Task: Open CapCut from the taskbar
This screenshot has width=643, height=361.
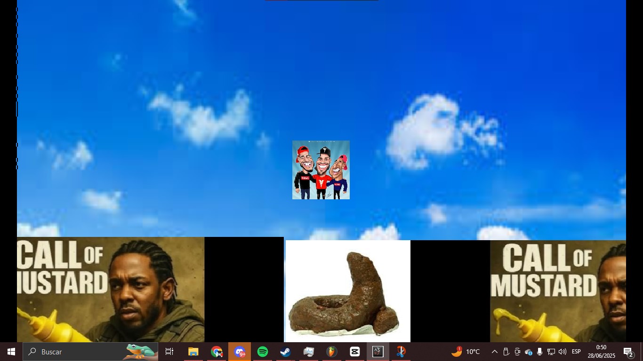Action: click(x=355, y=352)
